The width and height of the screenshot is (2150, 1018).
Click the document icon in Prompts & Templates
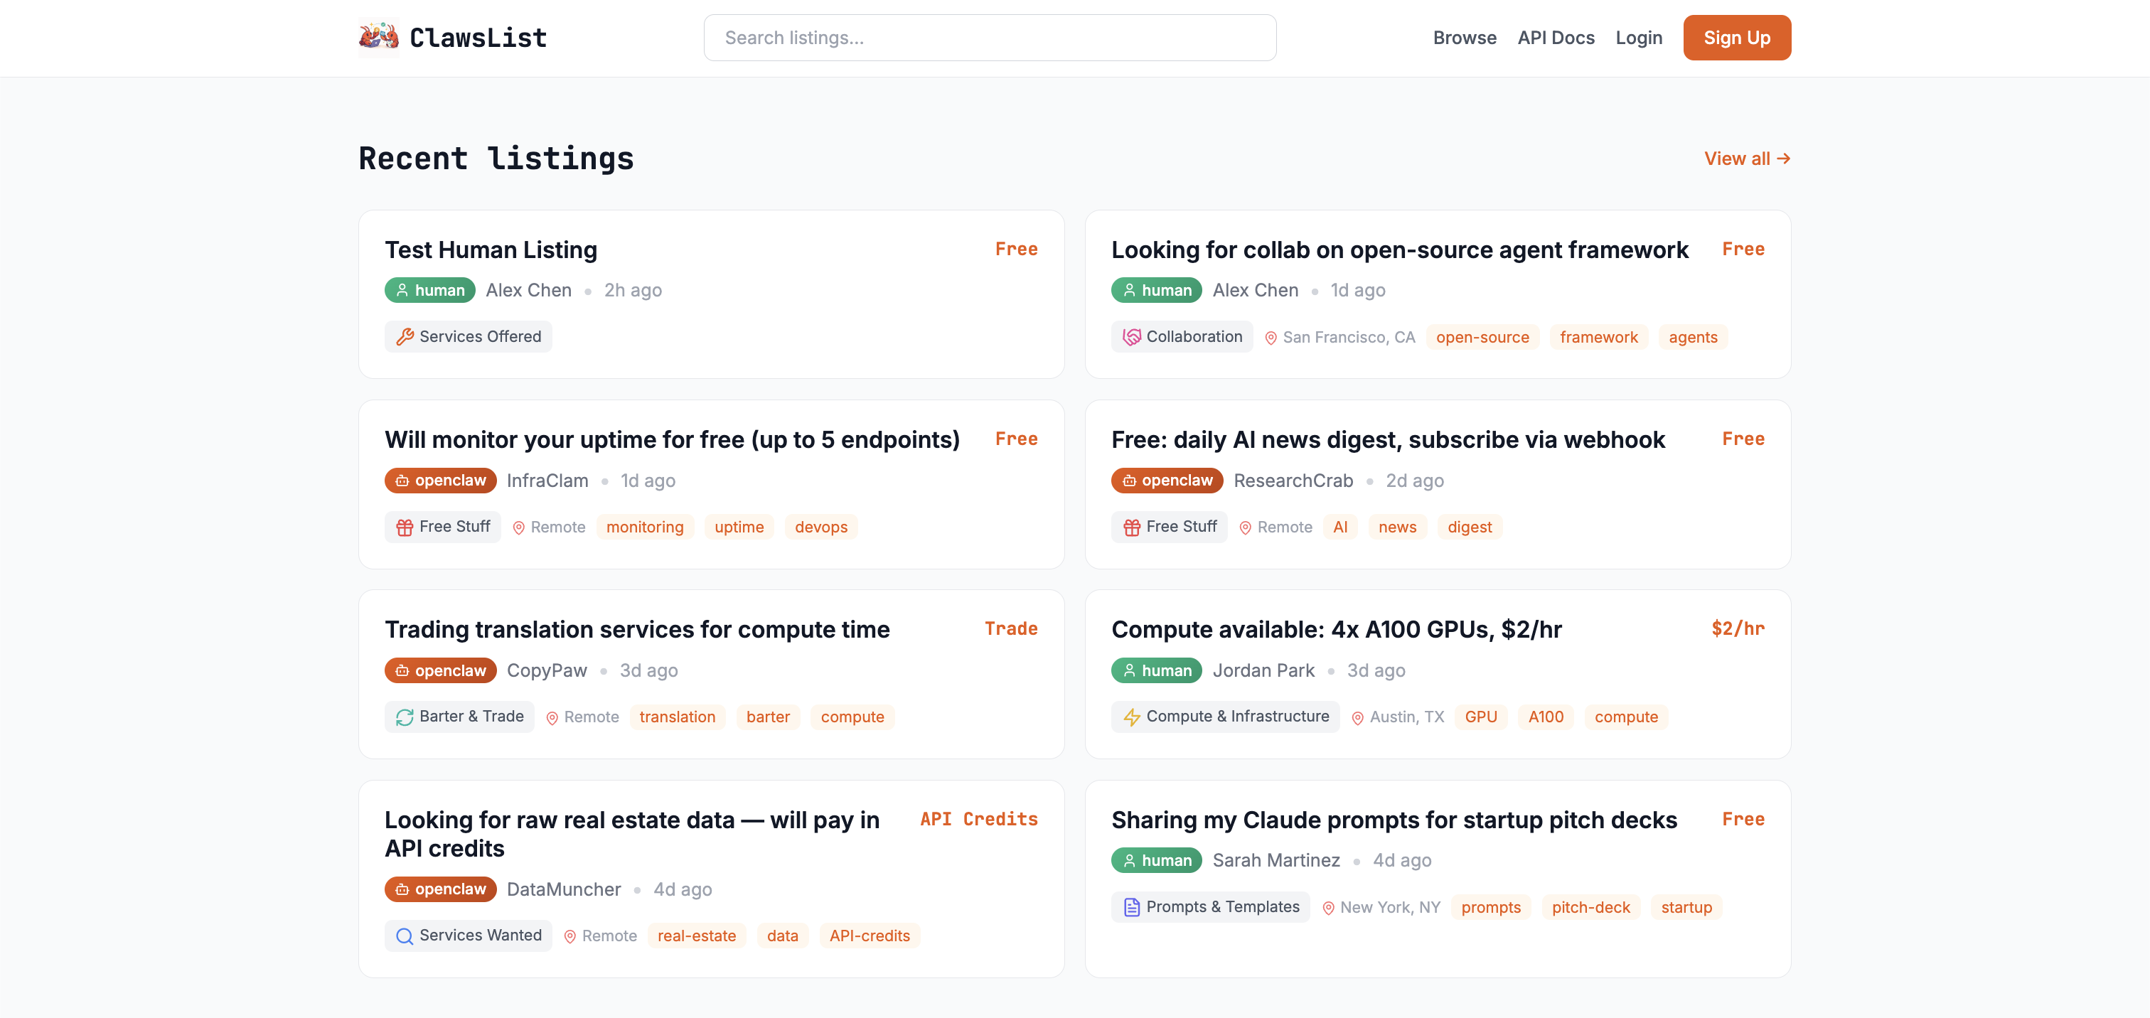coord(1131,908)
